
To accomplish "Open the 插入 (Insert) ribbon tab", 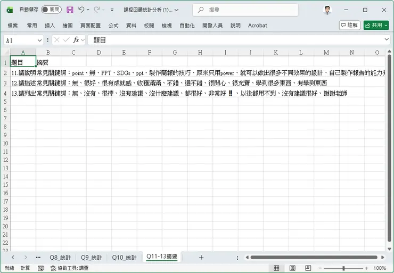I will 50,26.
